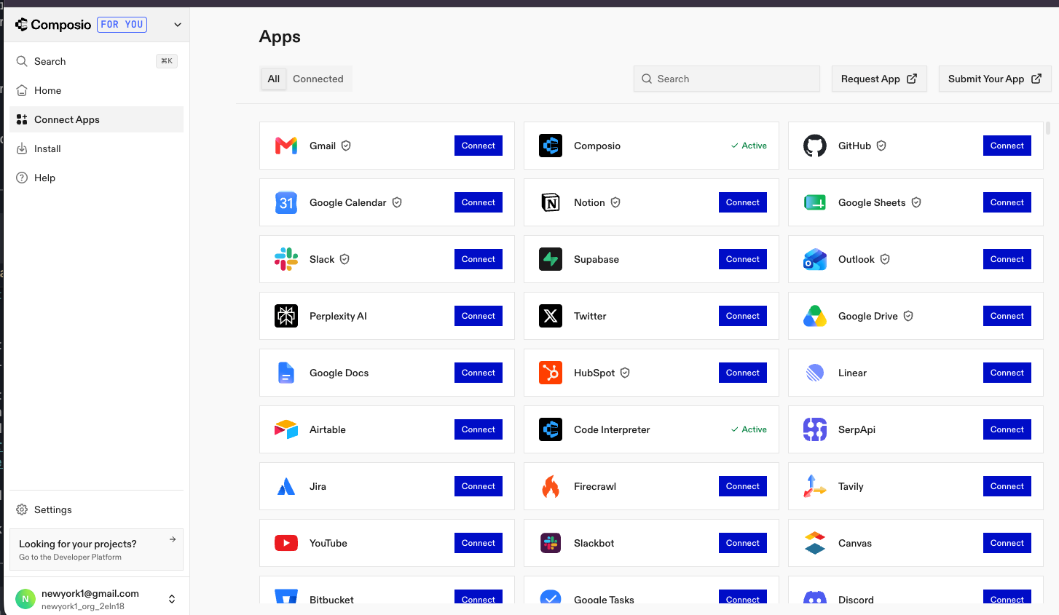The width and height of the screenshot is (1059, 615).
Task: Open the Developer Platform projects link
Action: 96,549
